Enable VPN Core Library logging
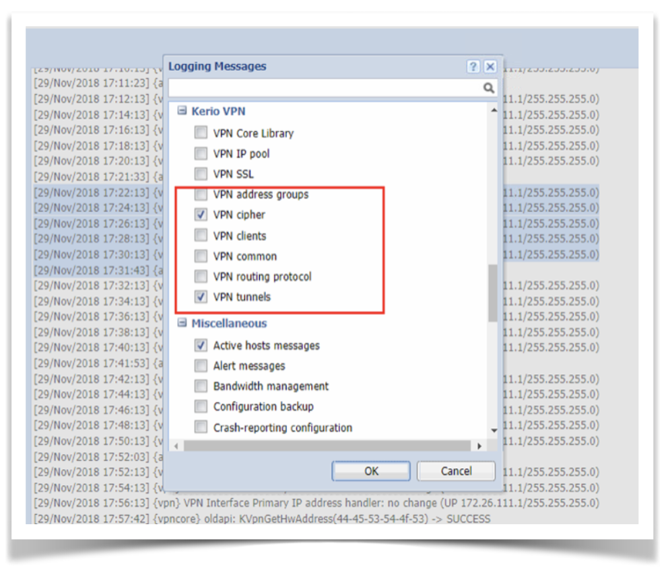The image size is (668, 572). click(x=201, y=133)
